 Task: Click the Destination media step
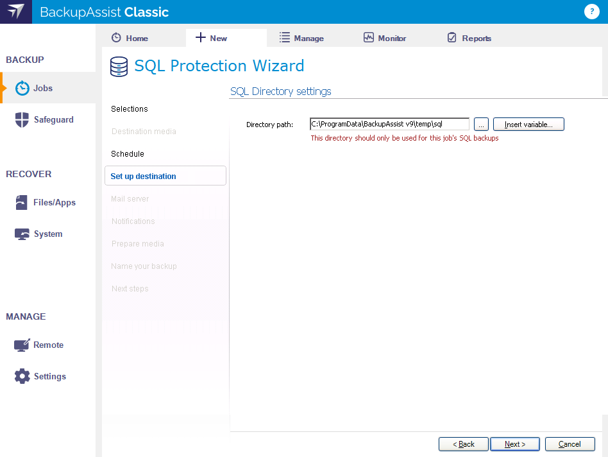coord(144,131)
